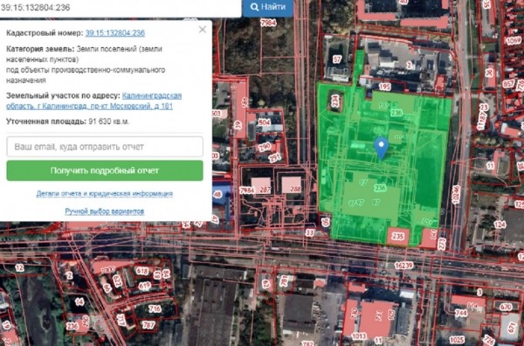The width and height of the screenshot is (524, 346).
Task: Click parcel label 1013 on map
Action: pyautogui.click(x=359, y=336)
